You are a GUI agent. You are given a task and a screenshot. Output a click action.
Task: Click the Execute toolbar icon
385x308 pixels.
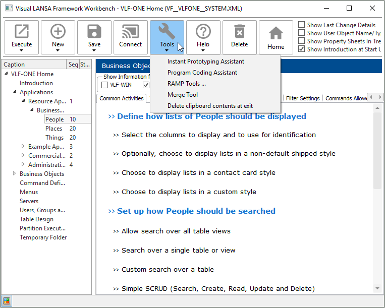click(x=22, y=32)
